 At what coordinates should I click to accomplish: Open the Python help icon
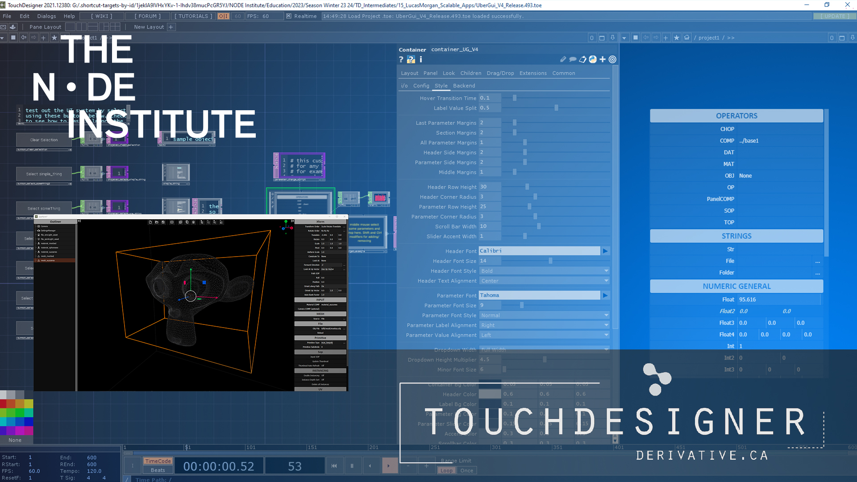[411, 59]
